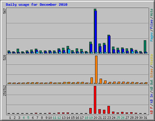
Task: Click the 'Files' legend label
Action: [x=152, y=24]
